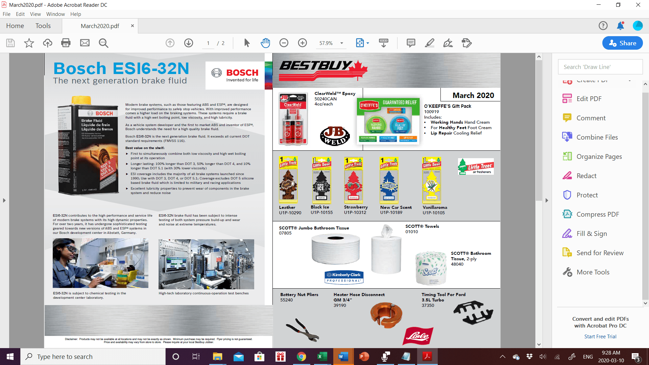Open More Tools entry
649x365 pixels.
pyautogui.click(x=593, y=272)
